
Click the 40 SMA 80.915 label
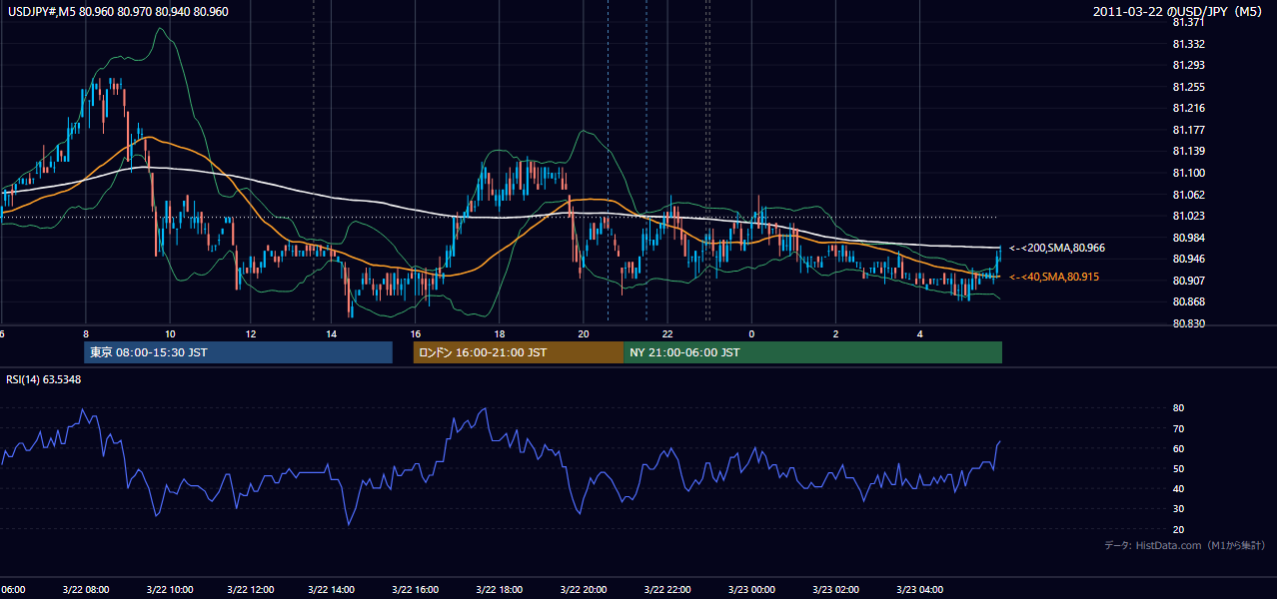tap(1054, 277)
